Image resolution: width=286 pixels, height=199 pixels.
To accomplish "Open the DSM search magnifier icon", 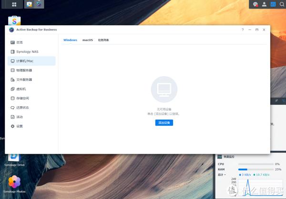I will (x=282, y=4).
